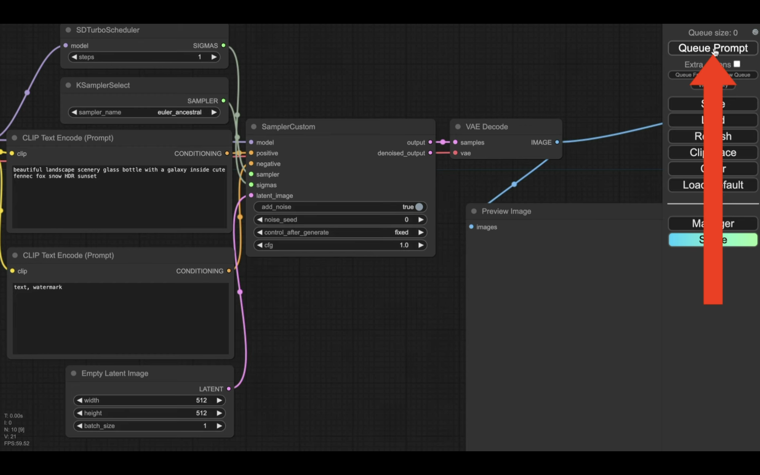Click the title dot of the Preview Image node
760x475 pixels.
coord(474,211)
